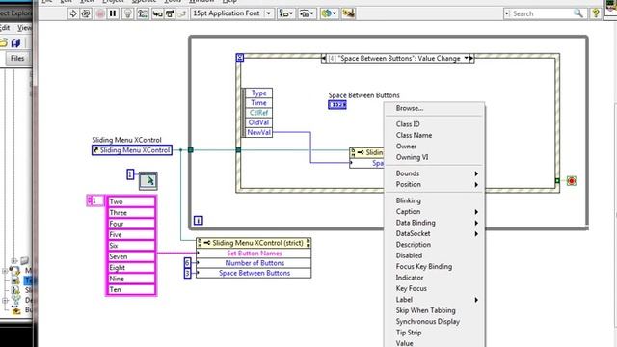The height and width of the screenshot is (347, 617).
Task: Select the CtlRef event data item
Action: 258,113
